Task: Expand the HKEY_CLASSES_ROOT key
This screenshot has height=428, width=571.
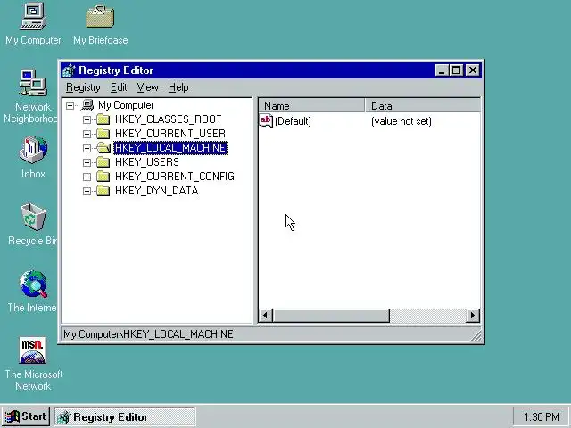Action: (87, 119)
